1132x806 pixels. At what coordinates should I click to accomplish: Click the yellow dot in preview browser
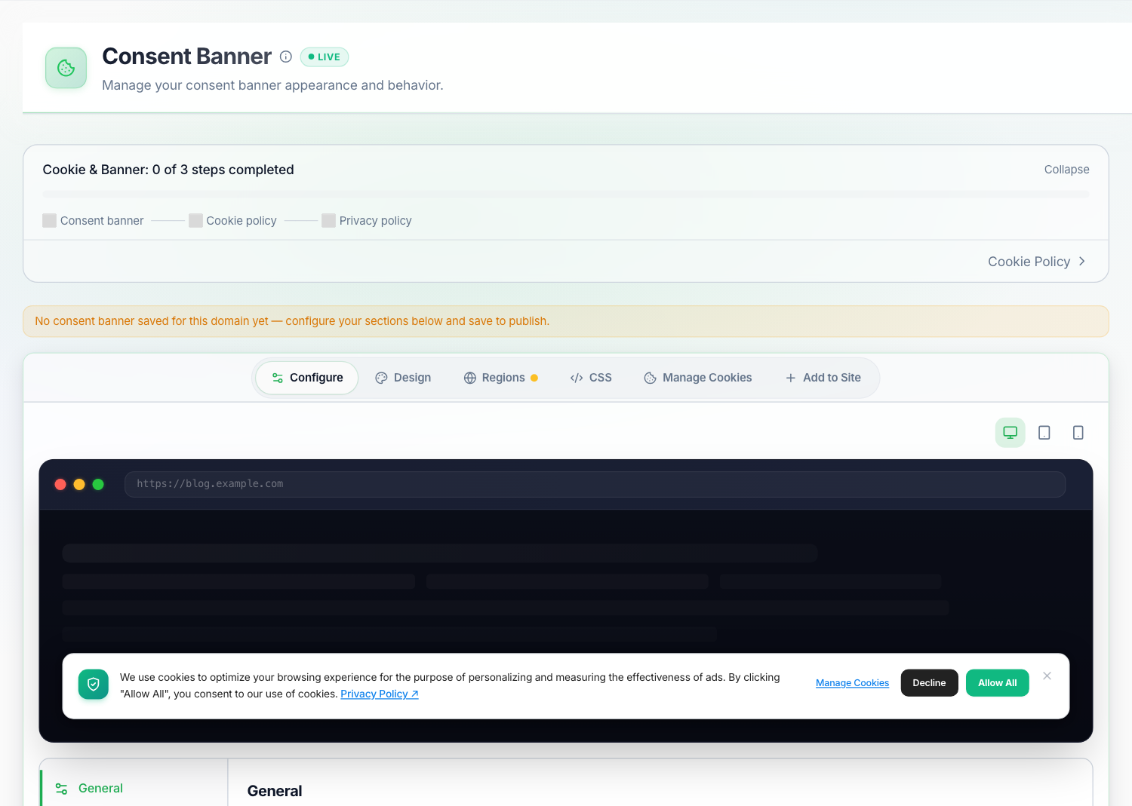[79, 484]
